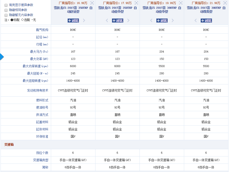Image resolution: width=230 pixels, height=172 pixels.
Task: Click the 燃料形式 label
Action: pos(42,100)
